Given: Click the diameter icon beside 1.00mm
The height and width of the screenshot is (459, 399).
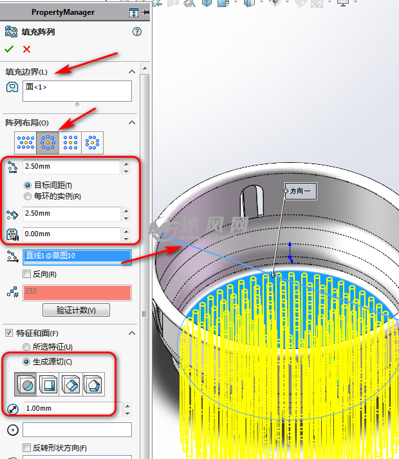Looking at the screenshot, I should click(13, 409).
